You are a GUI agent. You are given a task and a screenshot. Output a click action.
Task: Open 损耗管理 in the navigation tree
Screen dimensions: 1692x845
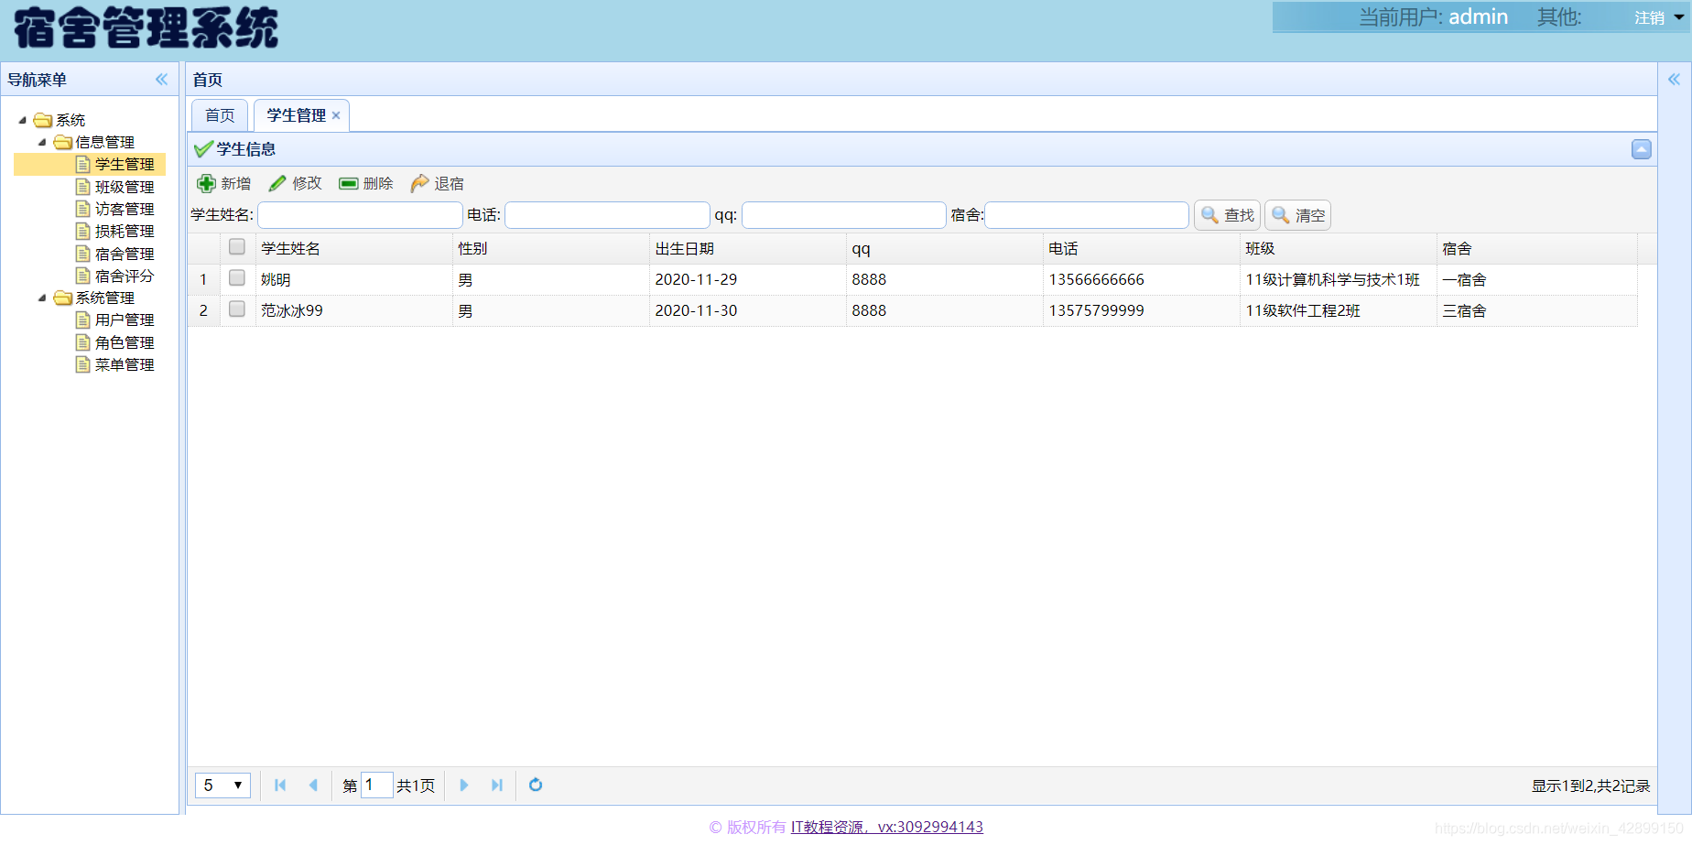tap(125, 231)
